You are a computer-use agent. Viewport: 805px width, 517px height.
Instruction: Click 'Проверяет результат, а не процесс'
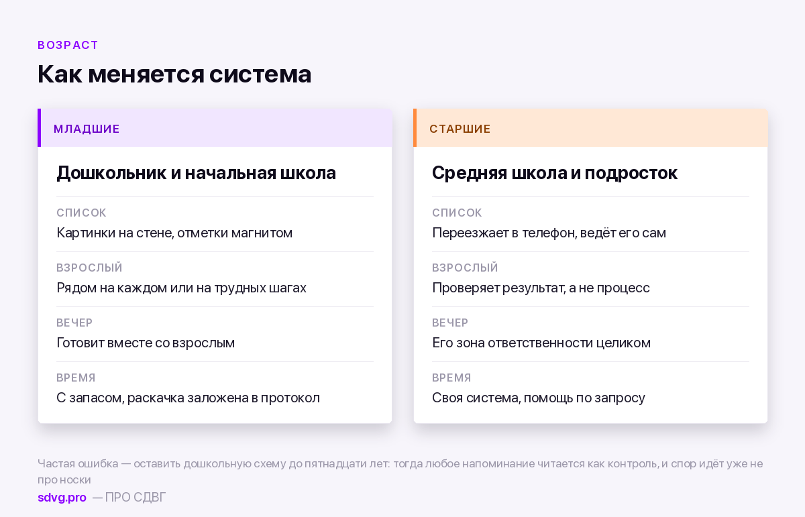[x=541, y=288]
